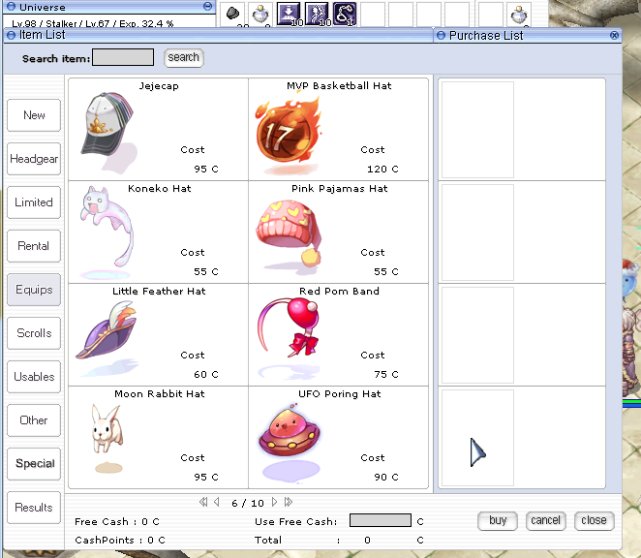Open the Results category tab
The image size is (641, 558).
point(34,508)
